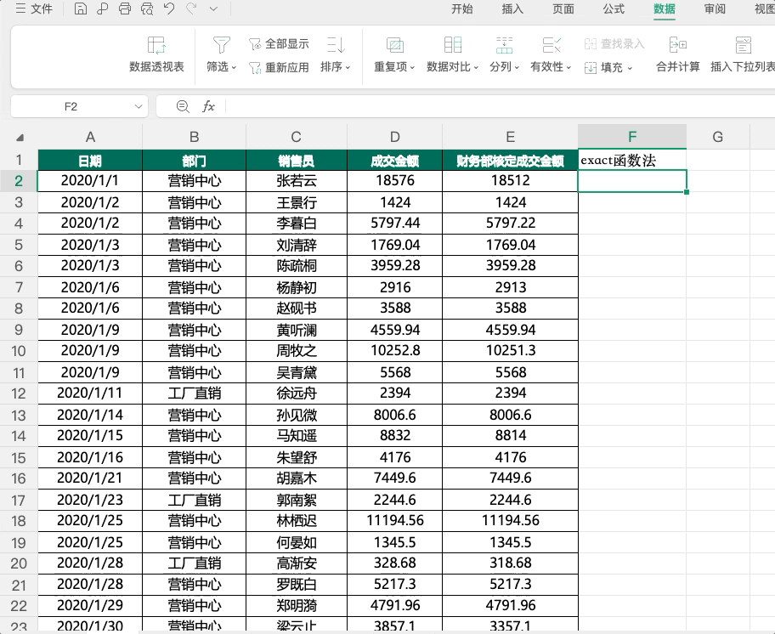Click the 有效性 icon
Image resolution: width=775 pixels, height=634 pixels.
pyautogui.click(x=552, y=45)
